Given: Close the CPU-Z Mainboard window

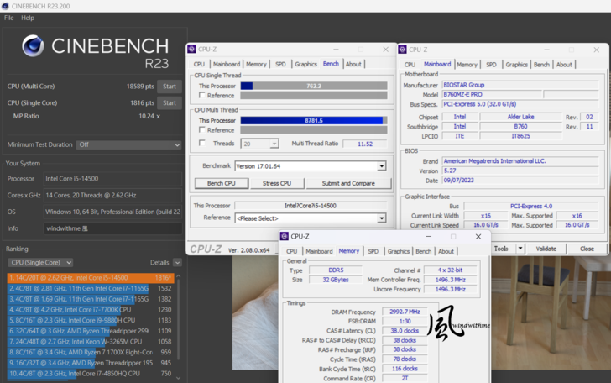Looking at the screenshot, I should [597, 50].
